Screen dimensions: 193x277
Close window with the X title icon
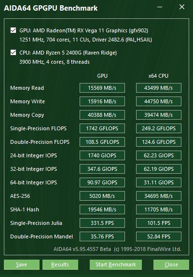coord(182,7)
